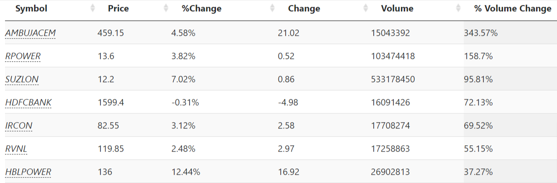Click IRCON's change value 2.58
Screen dimensions: 557x183
point(286,126)
